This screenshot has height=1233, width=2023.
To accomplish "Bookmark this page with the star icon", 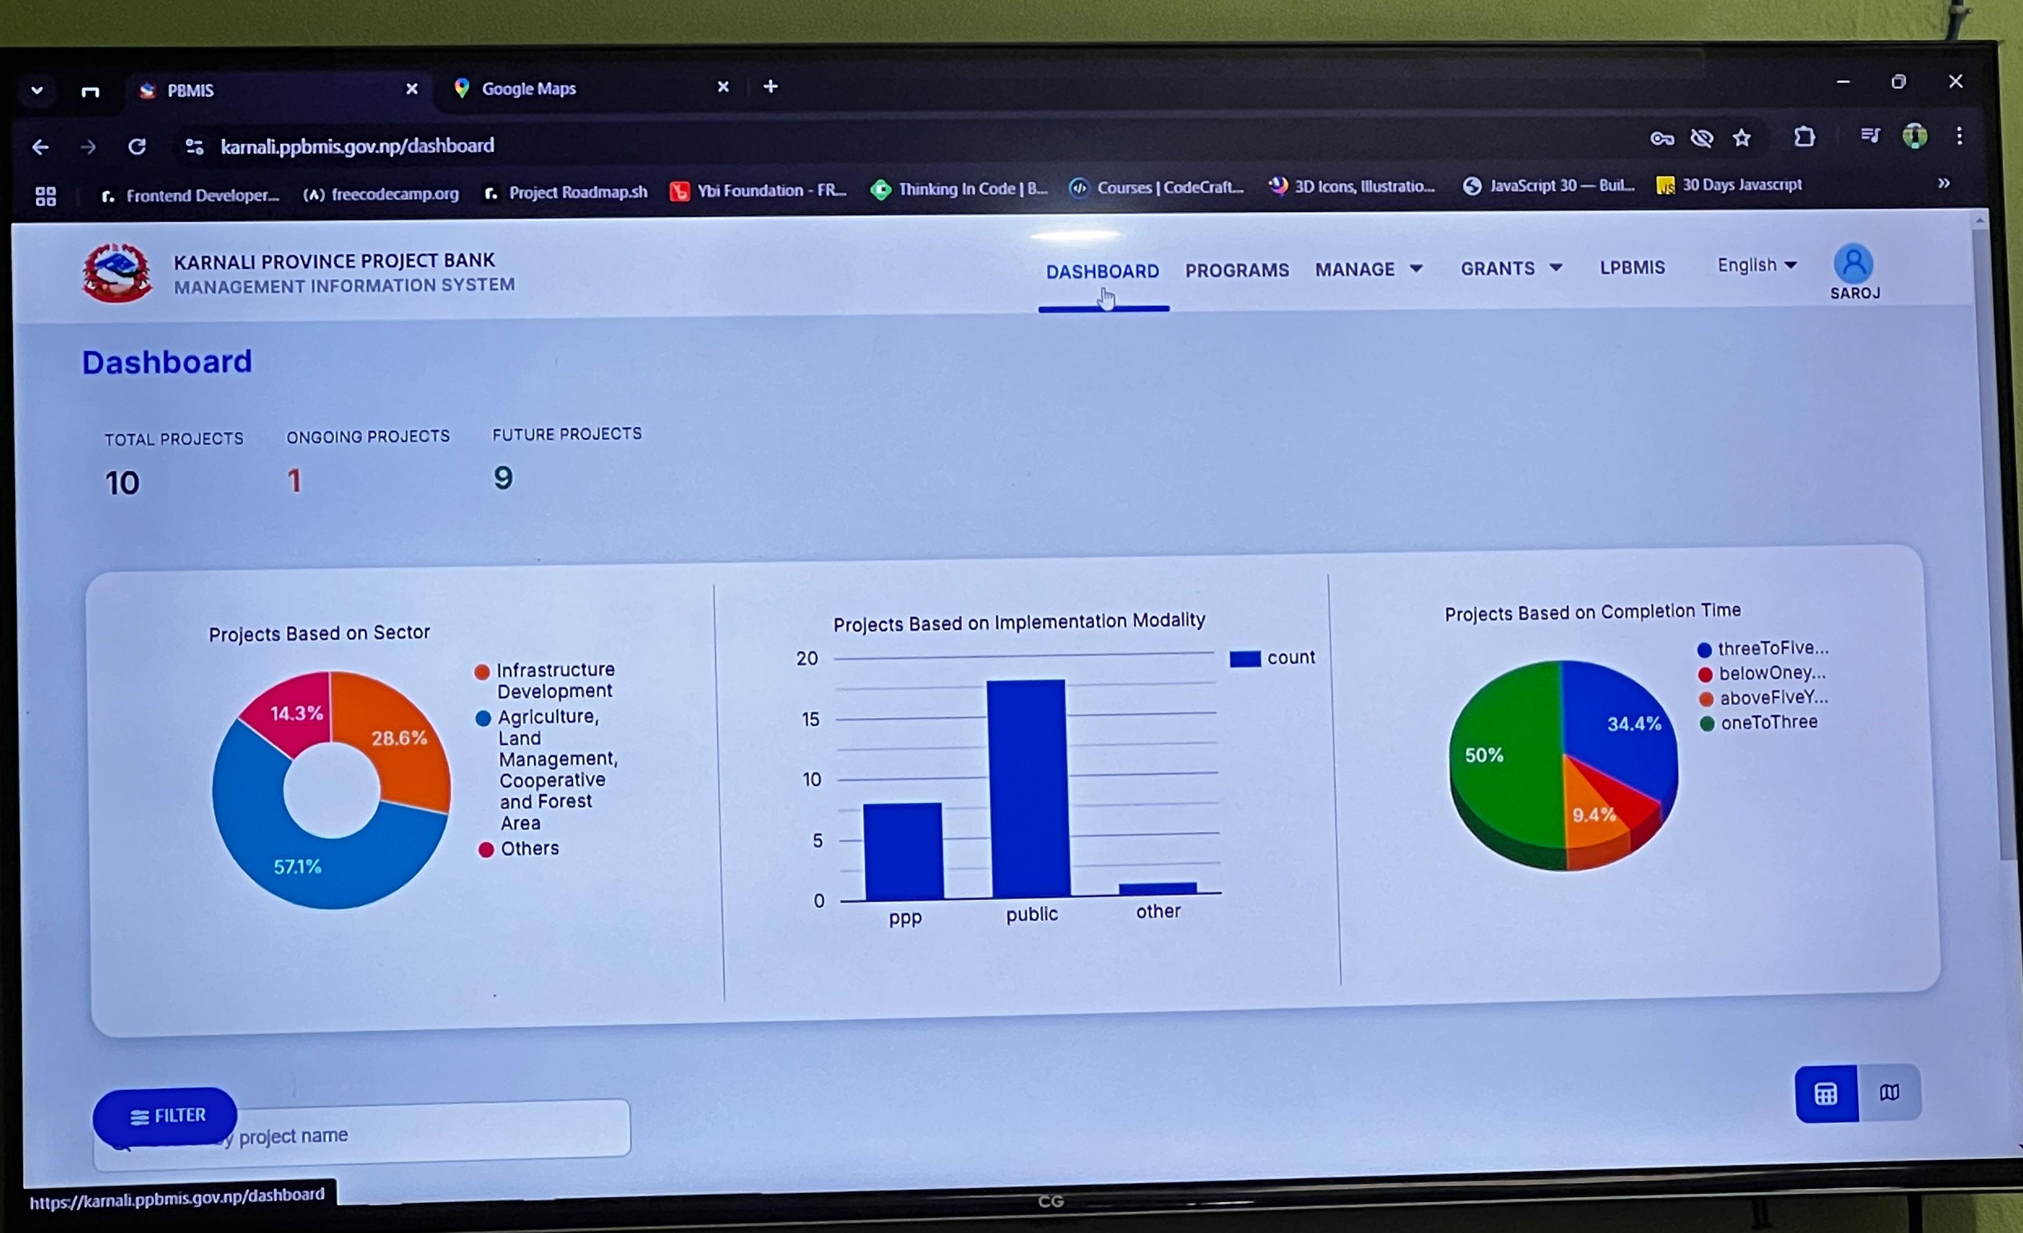I will pos(1741,138).
